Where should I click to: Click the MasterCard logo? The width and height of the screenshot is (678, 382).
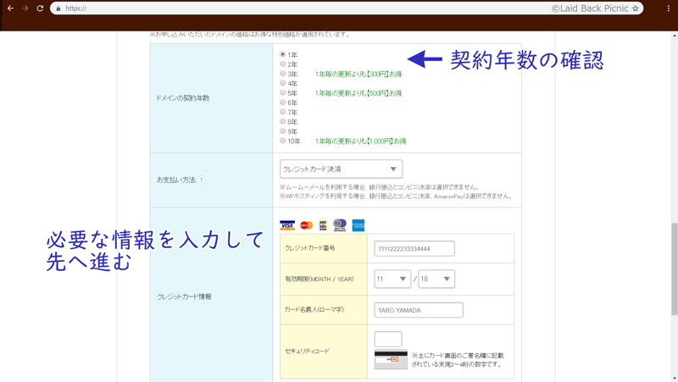306,225
